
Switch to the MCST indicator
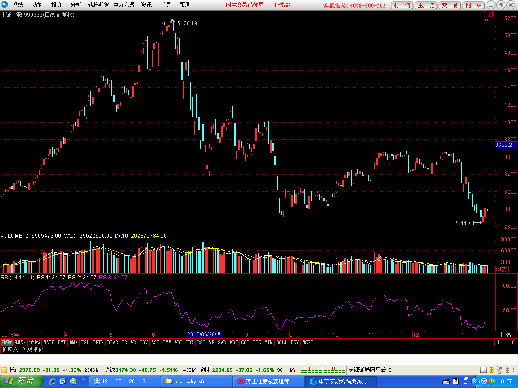tap(308, 342)
